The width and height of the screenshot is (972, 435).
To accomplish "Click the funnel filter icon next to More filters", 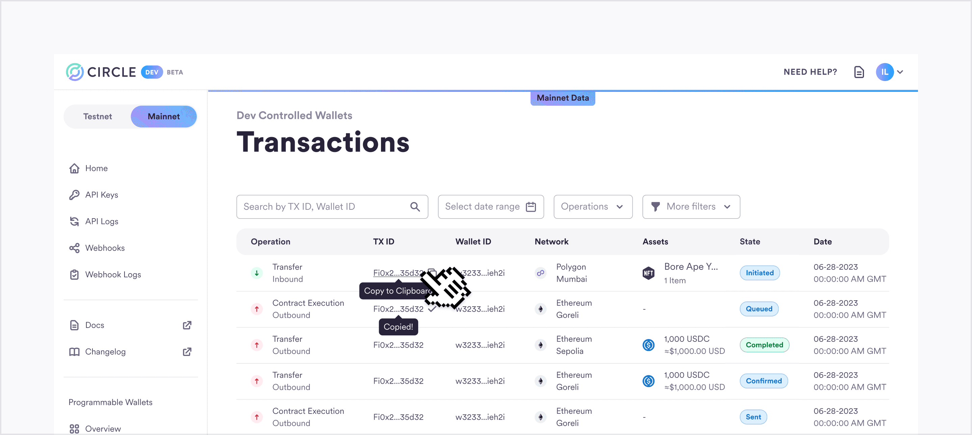I will coord(655,207).
